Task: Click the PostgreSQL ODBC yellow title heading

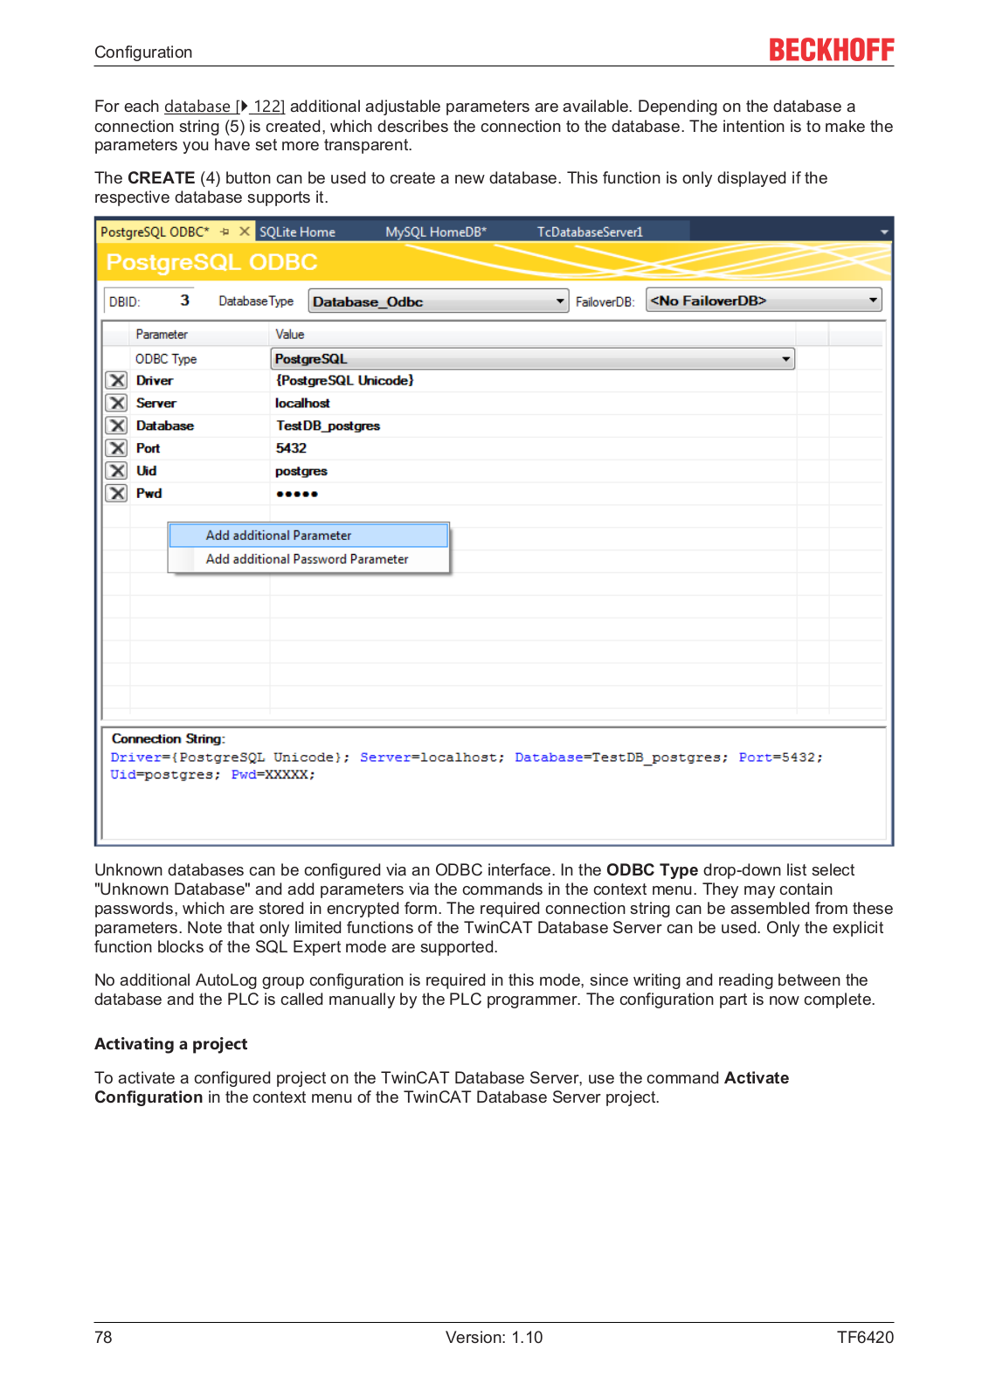Action: [x=211, y=262]
